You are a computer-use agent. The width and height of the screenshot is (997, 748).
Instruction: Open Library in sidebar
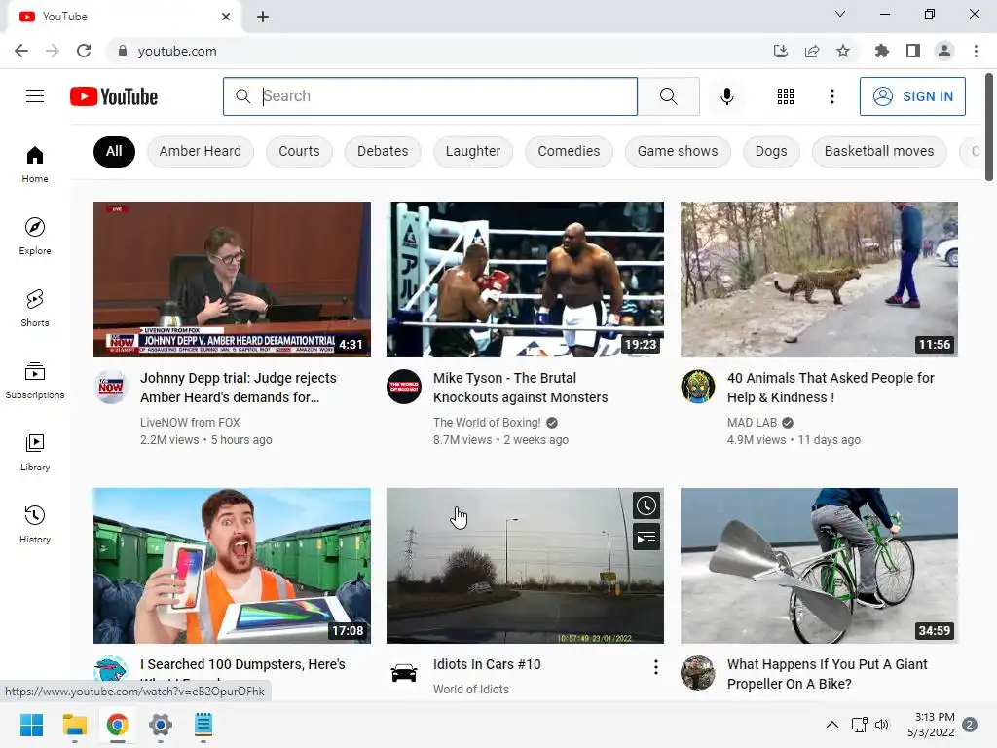coord(35,452)
